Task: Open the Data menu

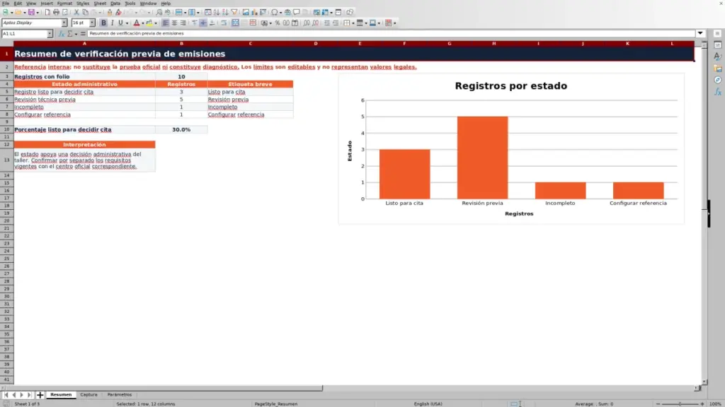Action: click(115, 4)
